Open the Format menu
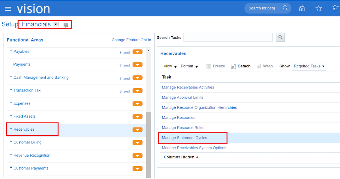 (189, 66)
